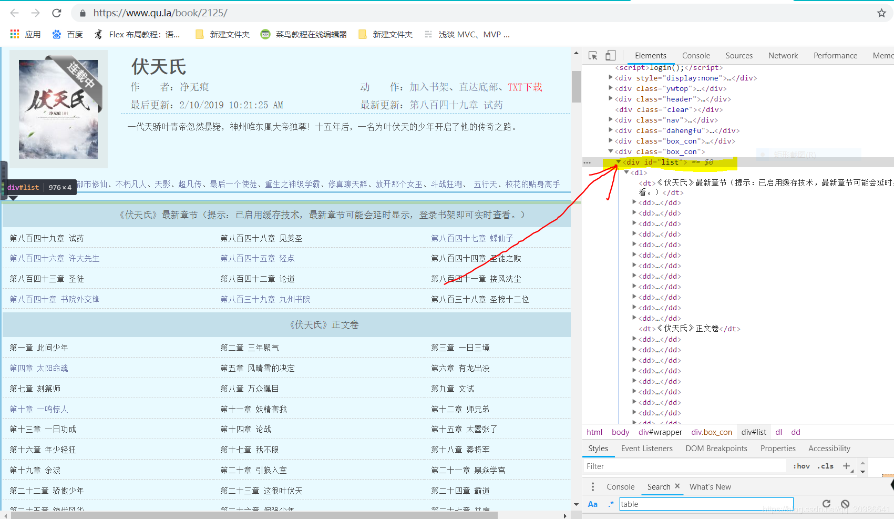Toggle the :hov element state panel
Image resolution: width=894 pixels, height=519 pixels.
pyautogui.click(x=801, y=466)
